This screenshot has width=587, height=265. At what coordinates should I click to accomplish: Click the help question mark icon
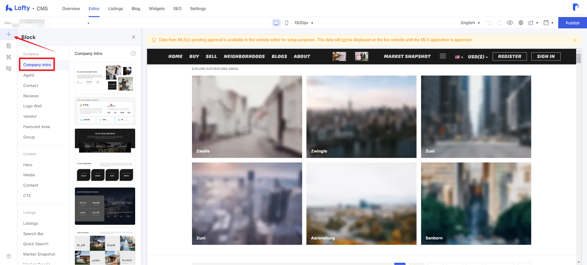tap(9, 256)
